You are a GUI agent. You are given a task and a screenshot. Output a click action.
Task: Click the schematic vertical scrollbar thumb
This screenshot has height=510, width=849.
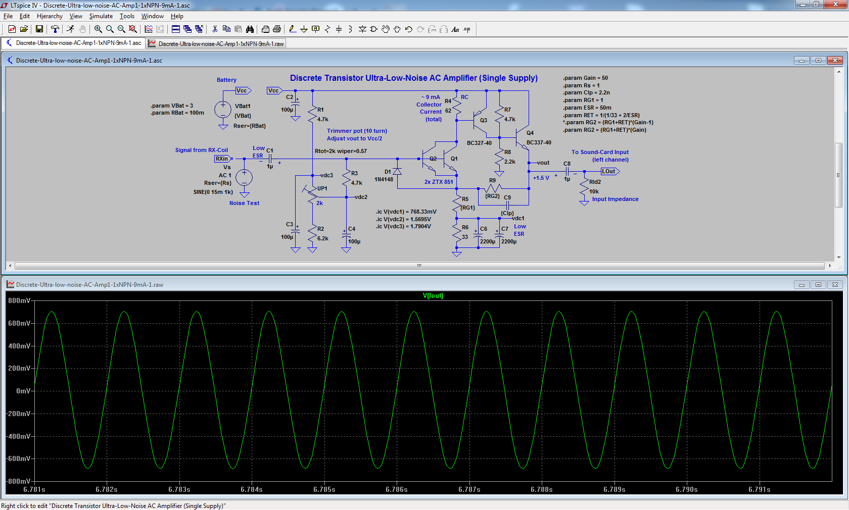839,175
